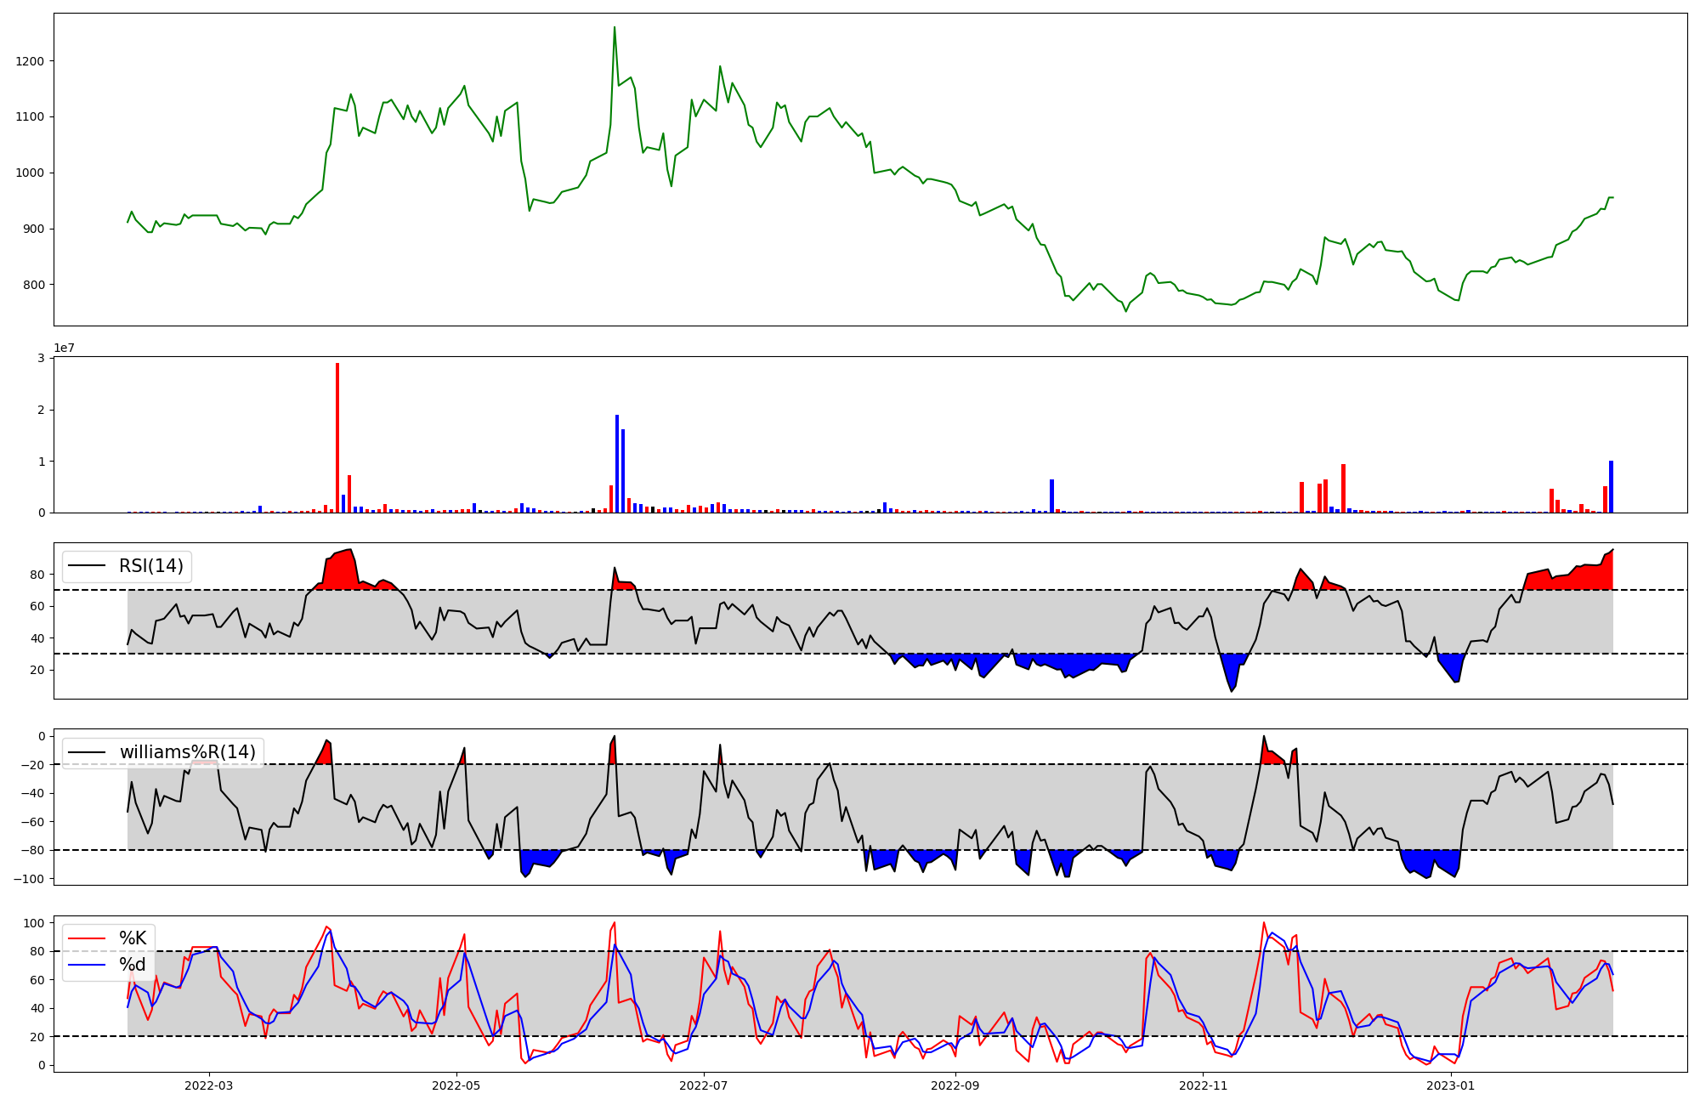Click the %d legend entry text
1700x1105 pixels.
click(x=133, y=965)
